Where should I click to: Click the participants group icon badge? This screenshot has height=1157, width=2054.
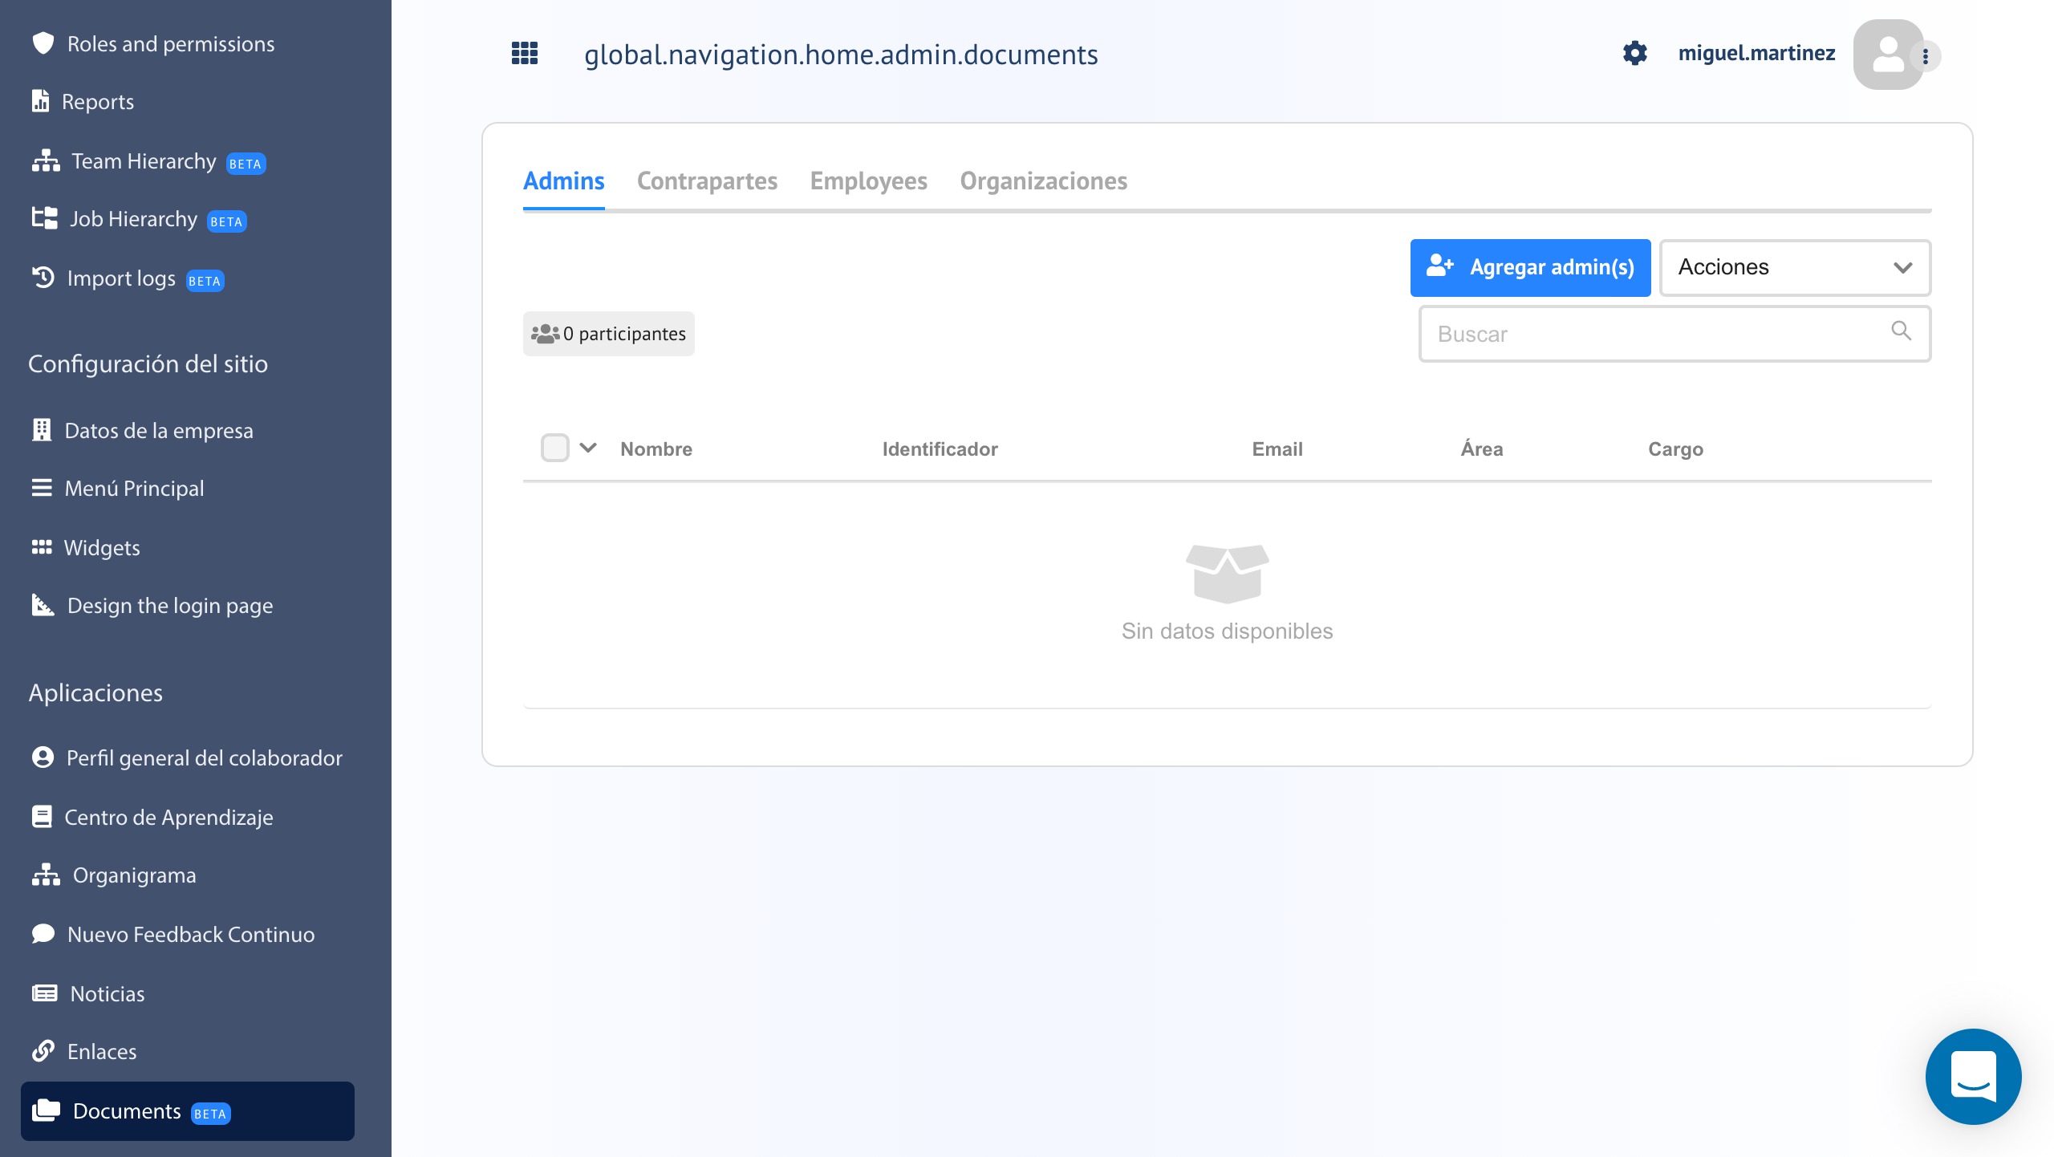click(545, 334)
